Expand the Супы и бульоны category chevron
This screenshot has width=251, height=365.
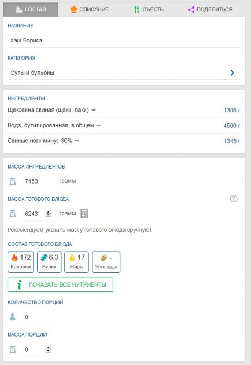[232, 72]
